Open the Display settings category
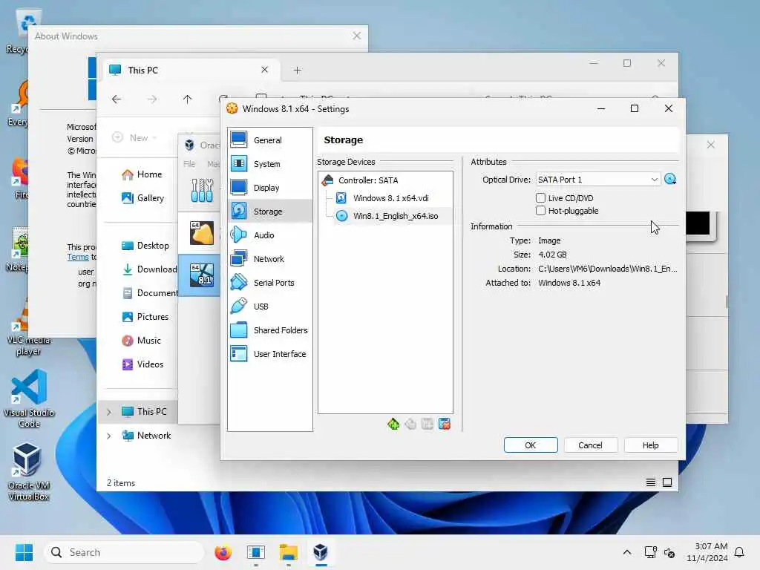The width and height of the screenshot is (760, 570). (269, 188)
